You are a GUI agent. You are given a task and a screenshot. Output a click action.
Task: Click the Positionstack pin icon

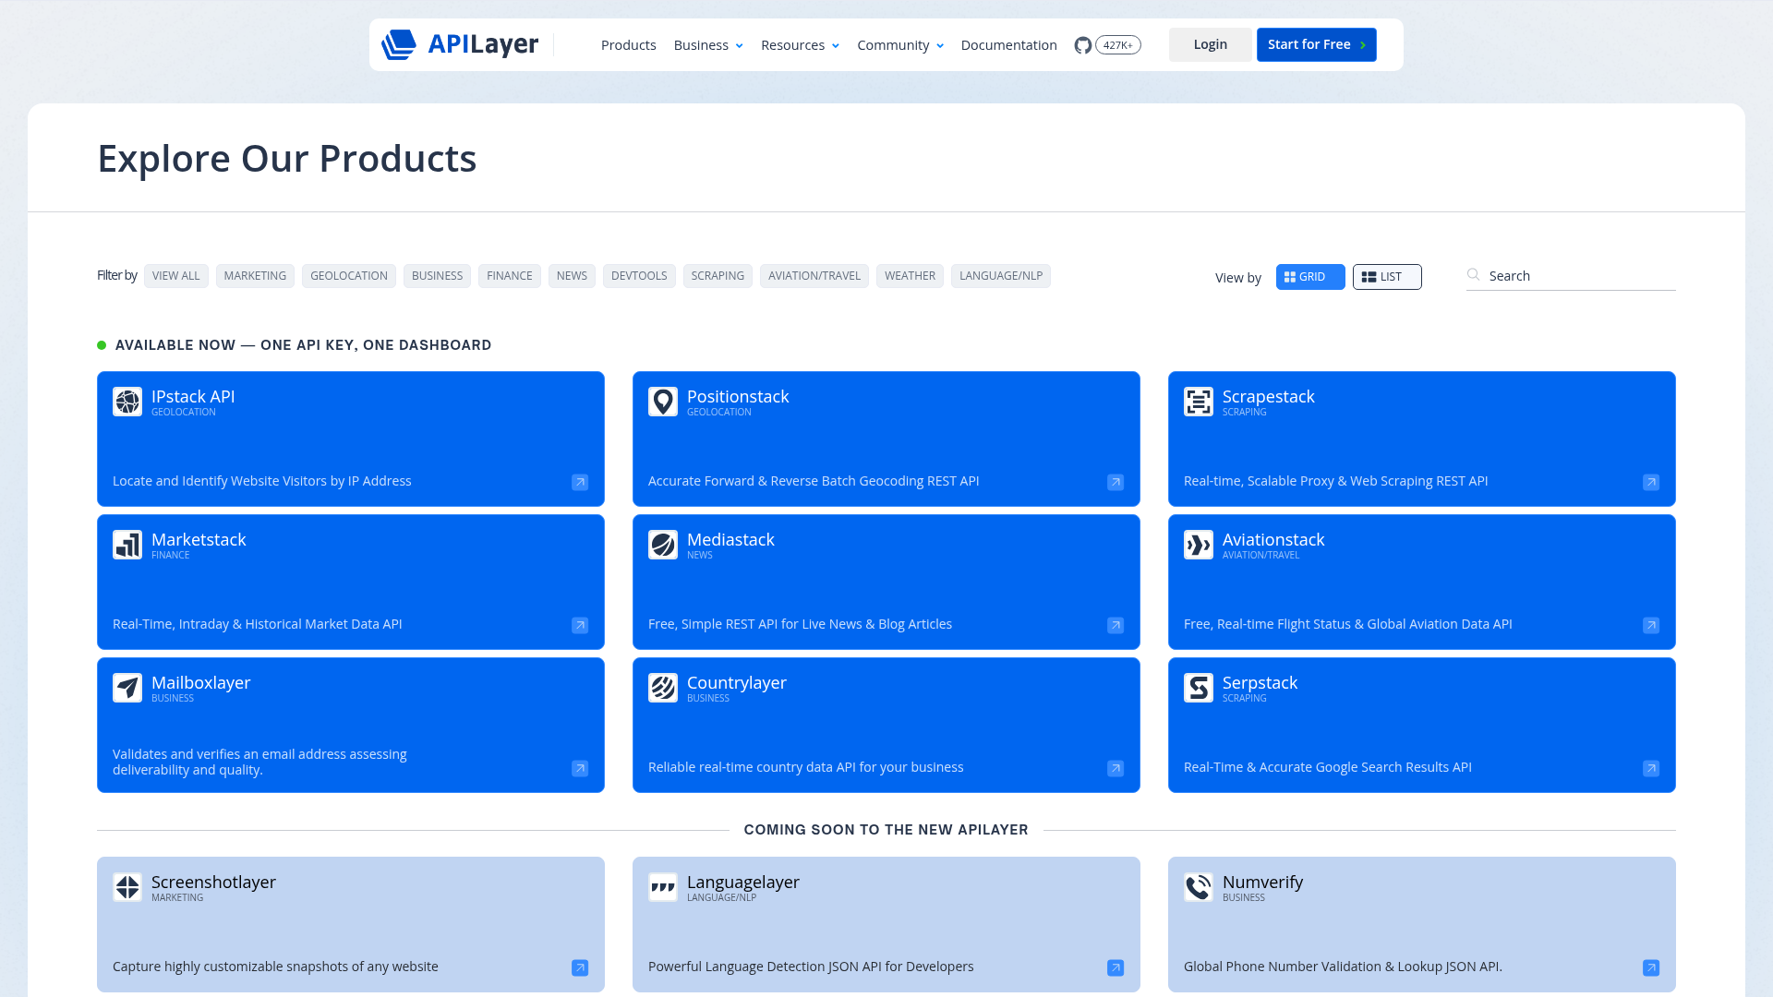[x=663, y=402]
